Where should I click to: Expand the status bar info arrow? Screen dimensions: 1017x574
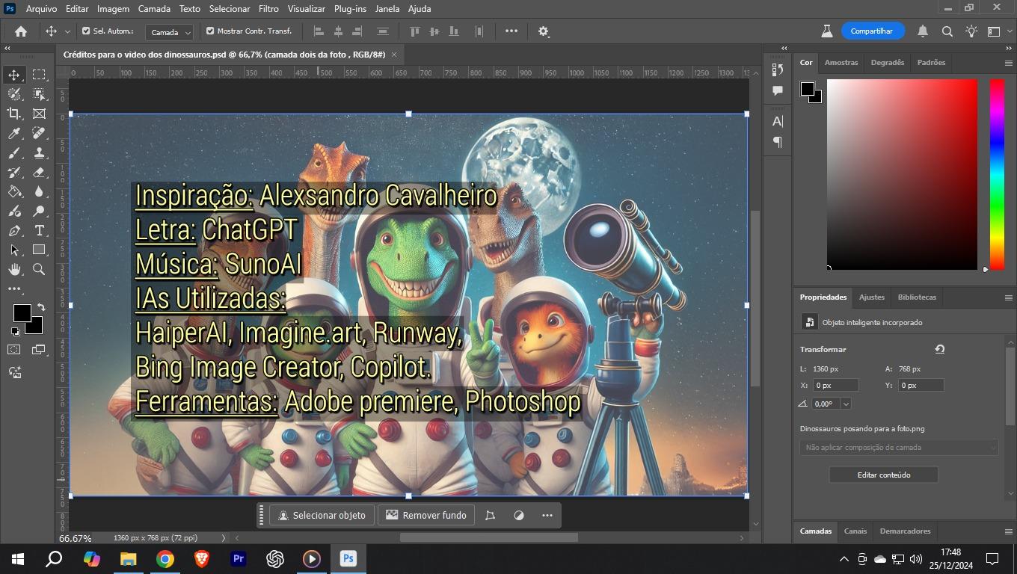coord(224,538)
